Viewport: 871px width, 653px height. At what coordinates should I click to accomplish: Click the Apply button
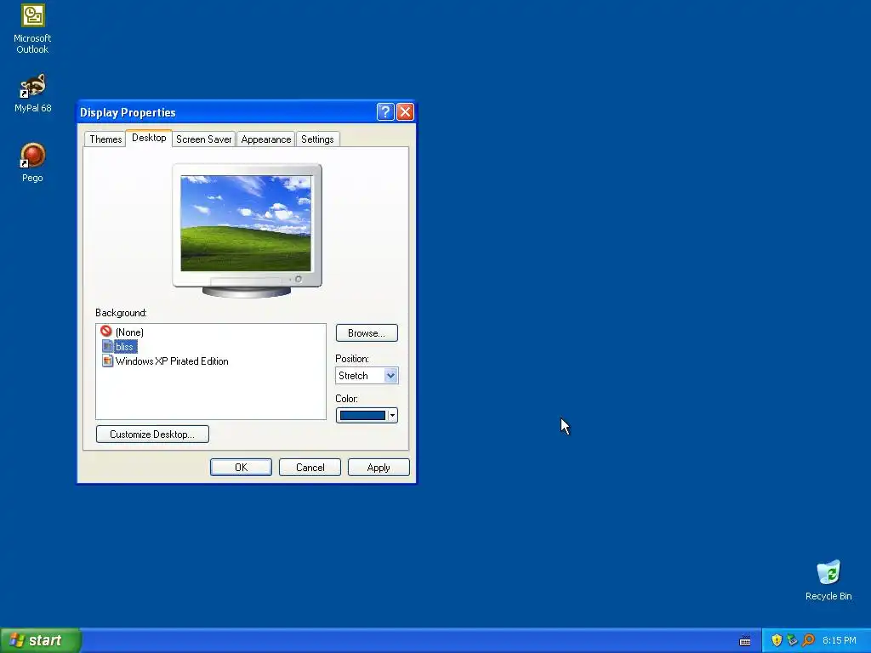tap(379, 468)
